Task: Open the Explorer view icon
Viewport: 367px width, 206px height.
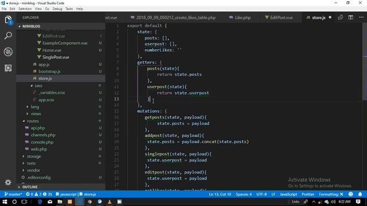Action: (x=8, y=20)
